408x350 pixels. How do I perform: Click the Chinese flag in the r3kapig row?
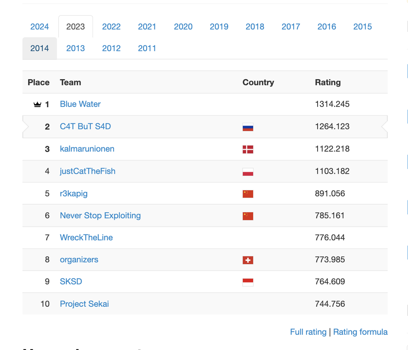(248, 194)
